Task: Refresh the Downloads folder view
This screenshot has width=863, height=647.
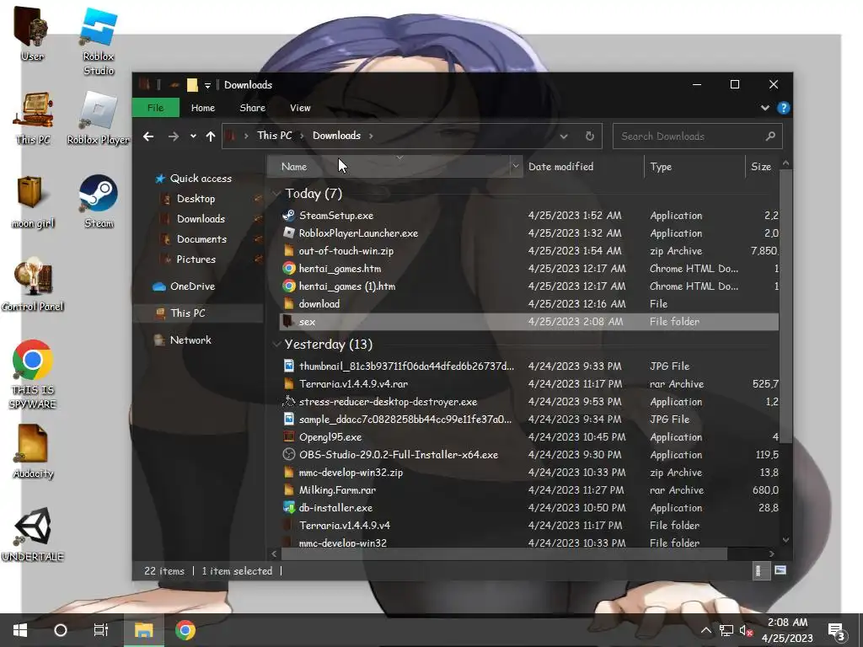Action: [589, 136]
